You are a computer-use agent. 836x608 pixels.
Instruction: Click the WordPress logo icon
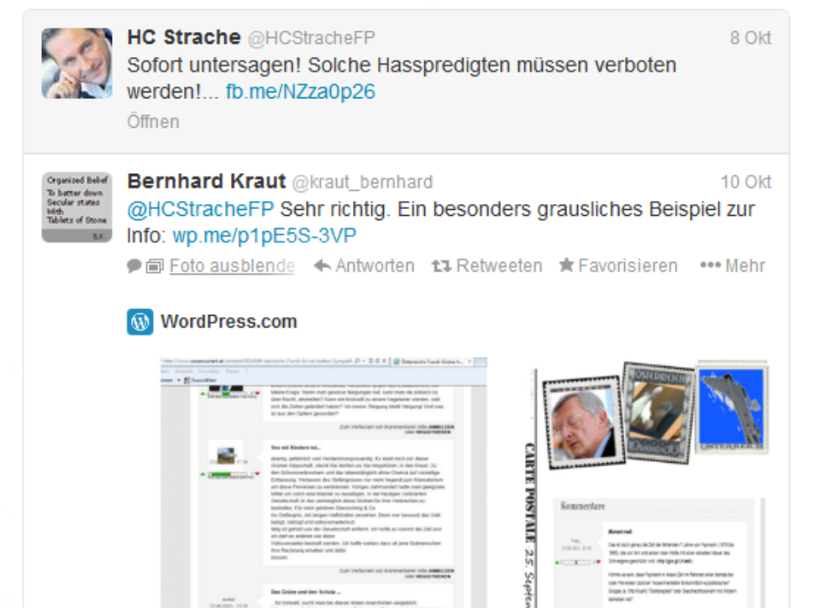click(x=139, y=322)
